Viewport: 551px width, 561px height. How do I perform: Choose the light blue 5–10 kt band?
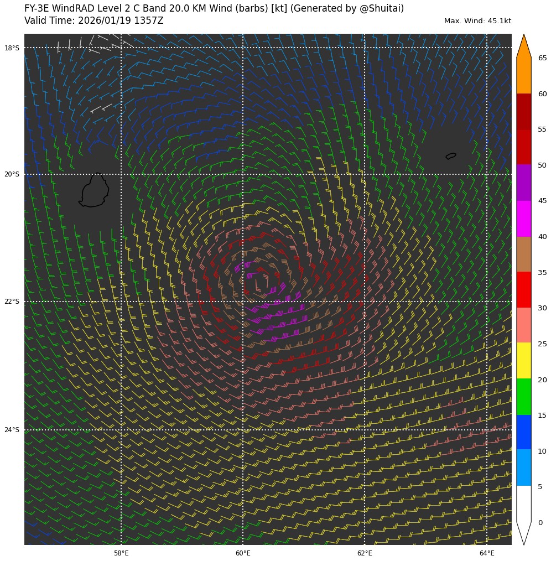(523, 468)
